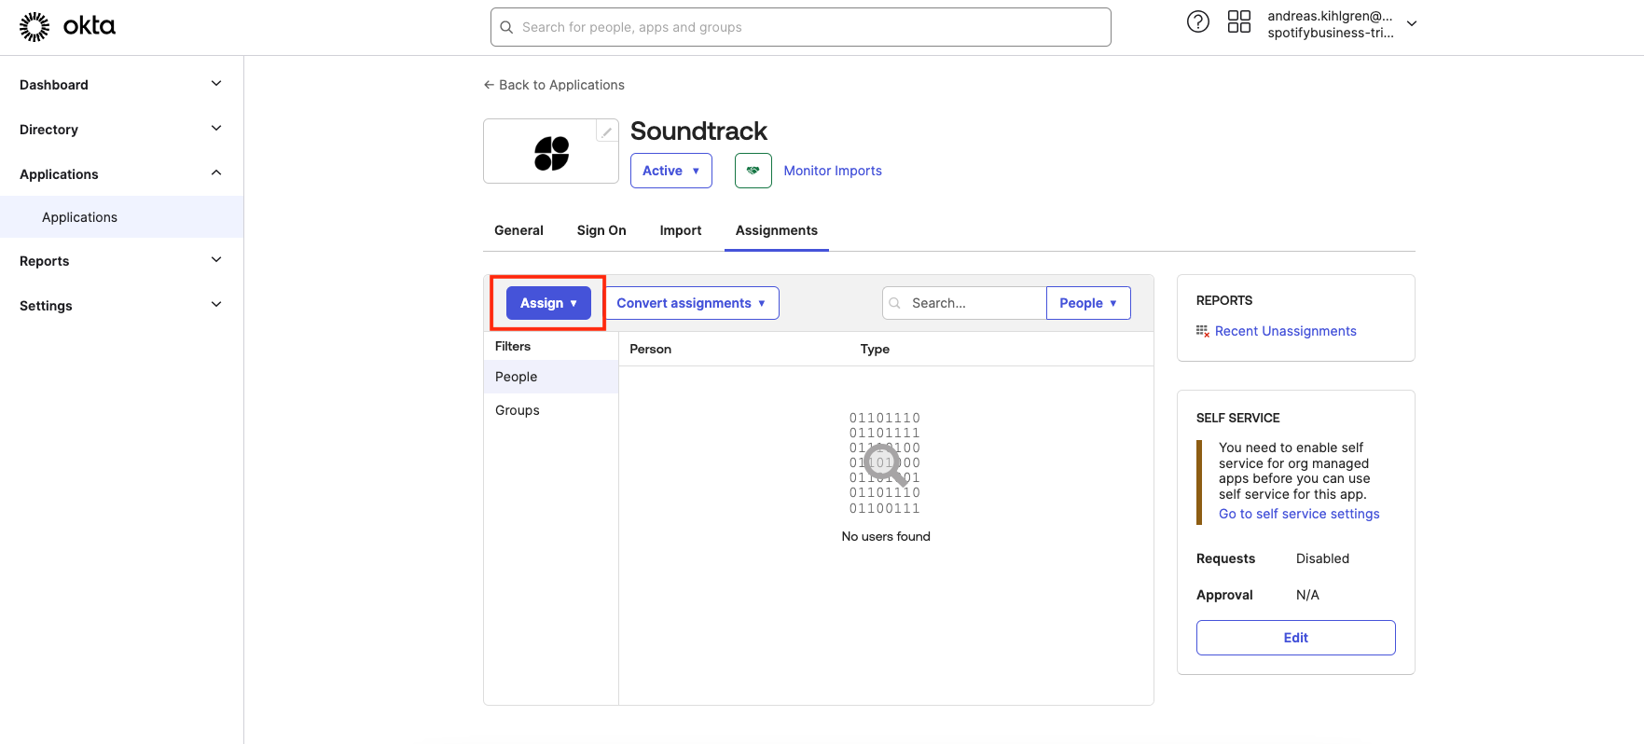Open the apps grid icon
1644x744 pixels.
1238,21
